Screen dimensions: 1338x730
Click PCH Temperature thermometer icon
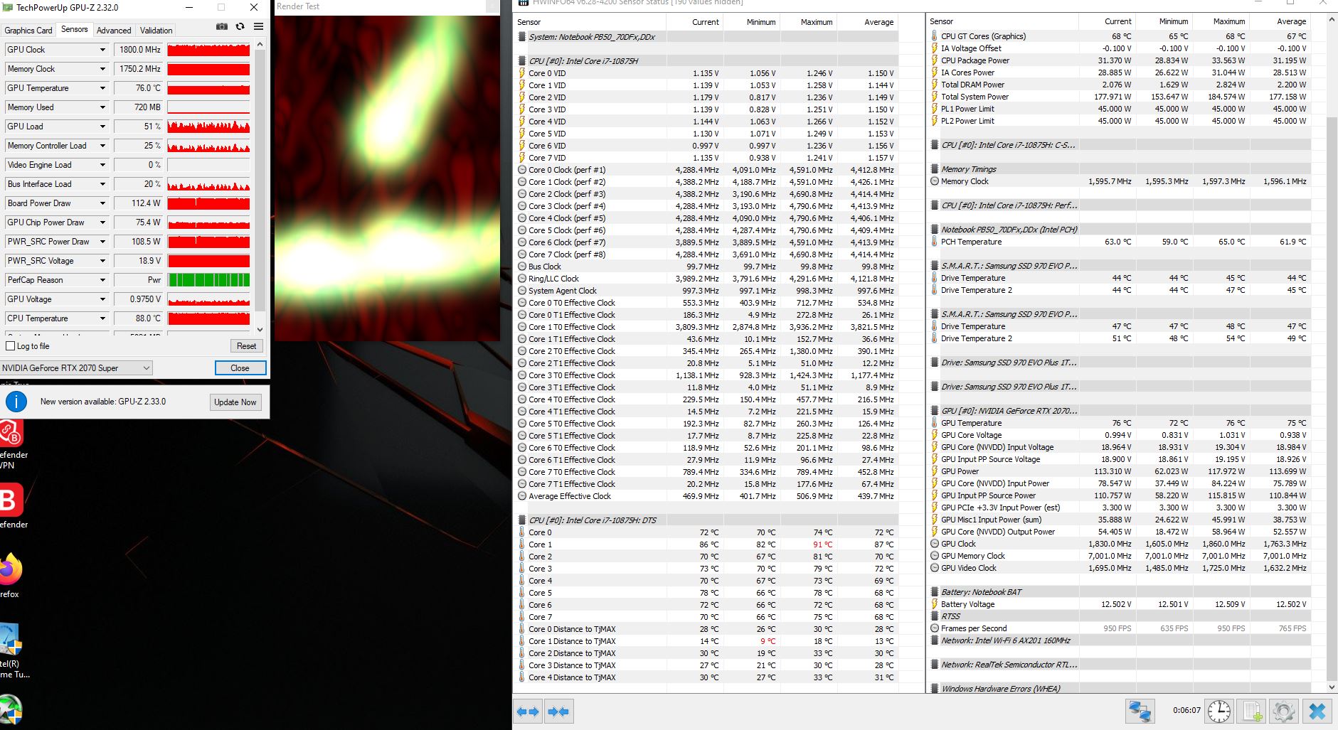pyautogui.click(x=935, y=242)
